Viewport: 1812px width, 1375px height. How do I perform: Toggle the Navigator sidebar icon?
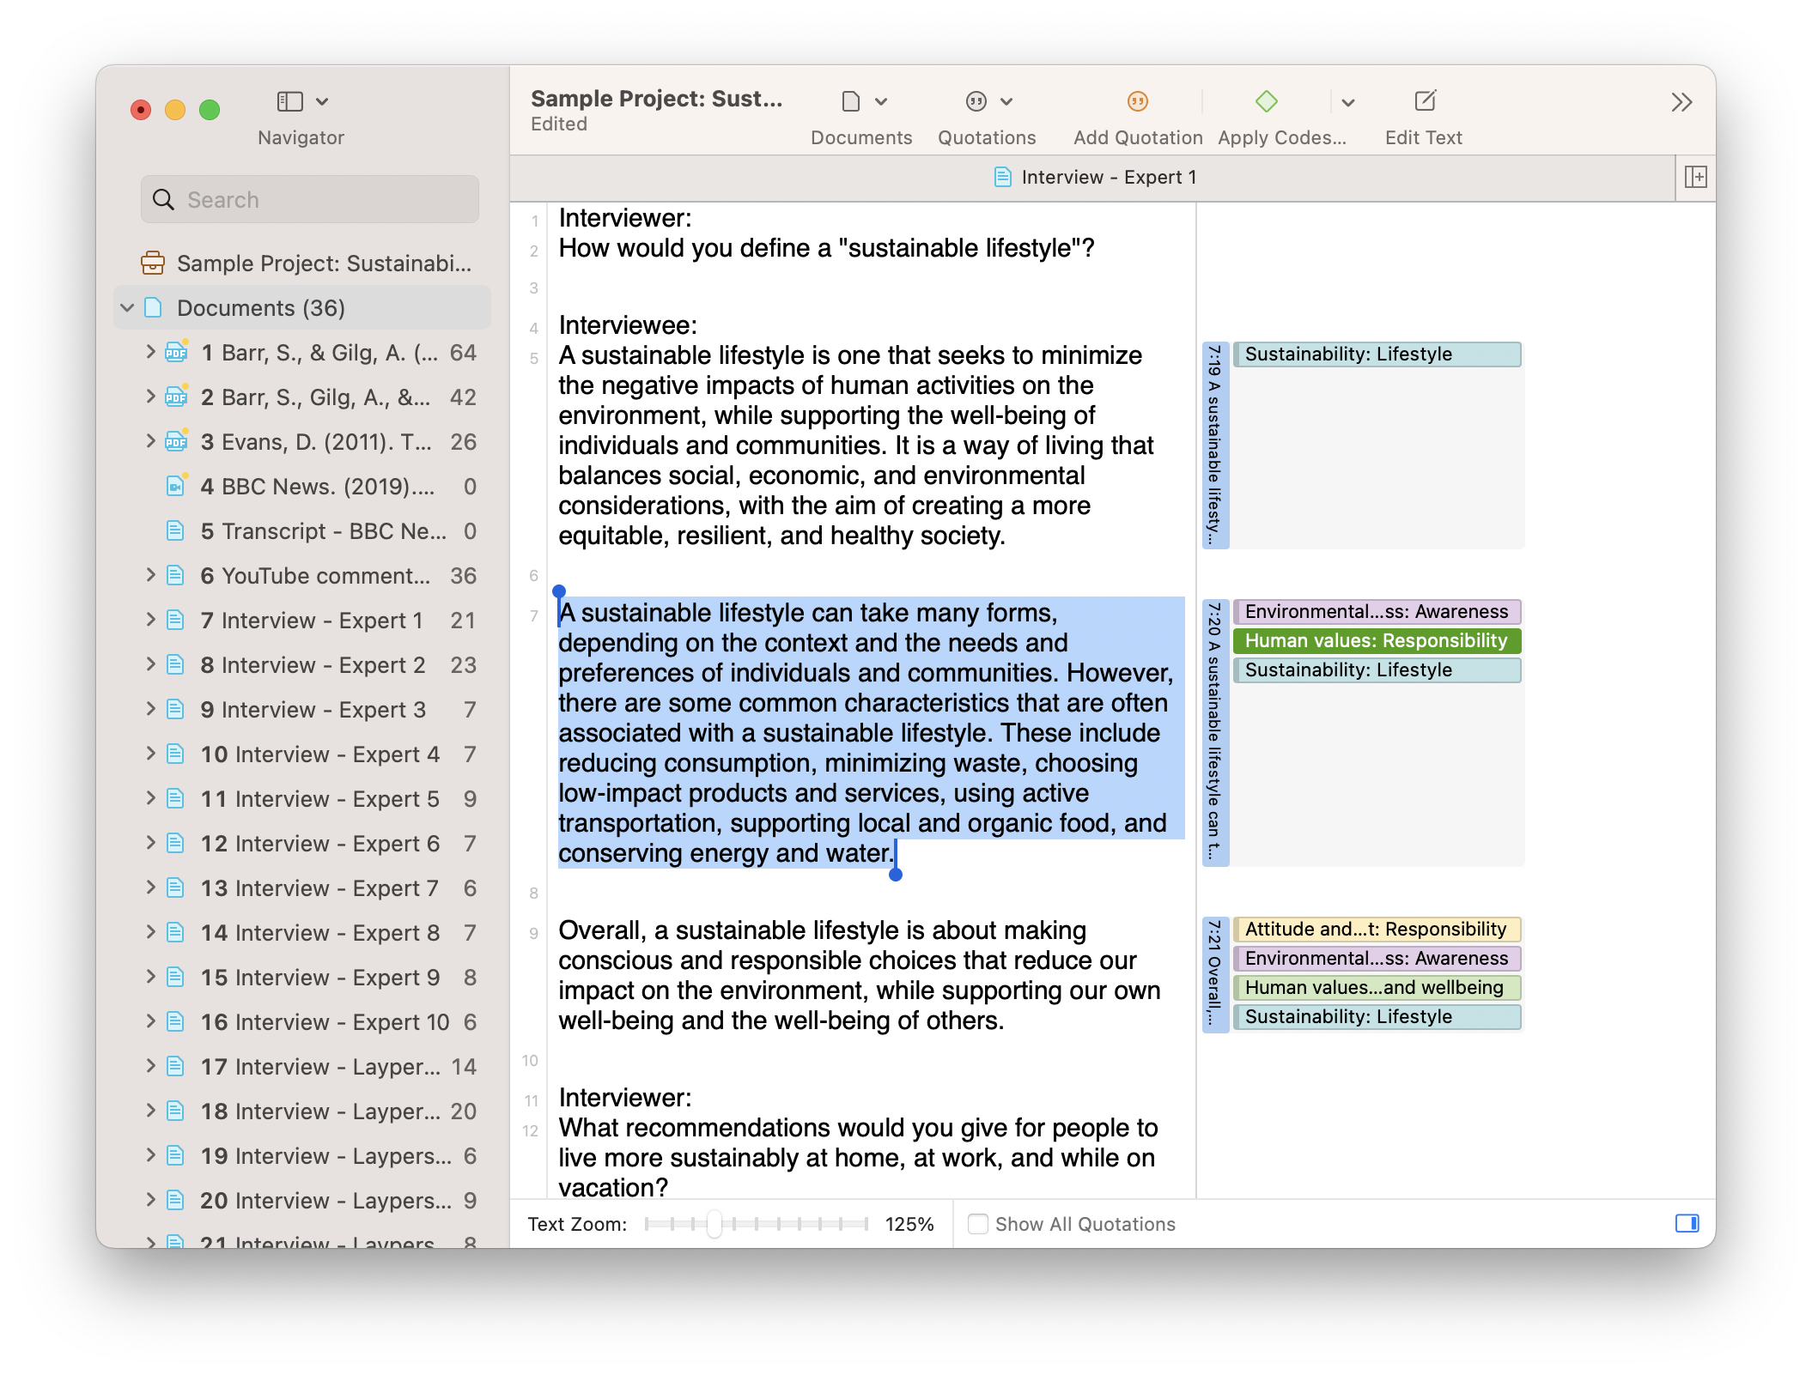290,102
